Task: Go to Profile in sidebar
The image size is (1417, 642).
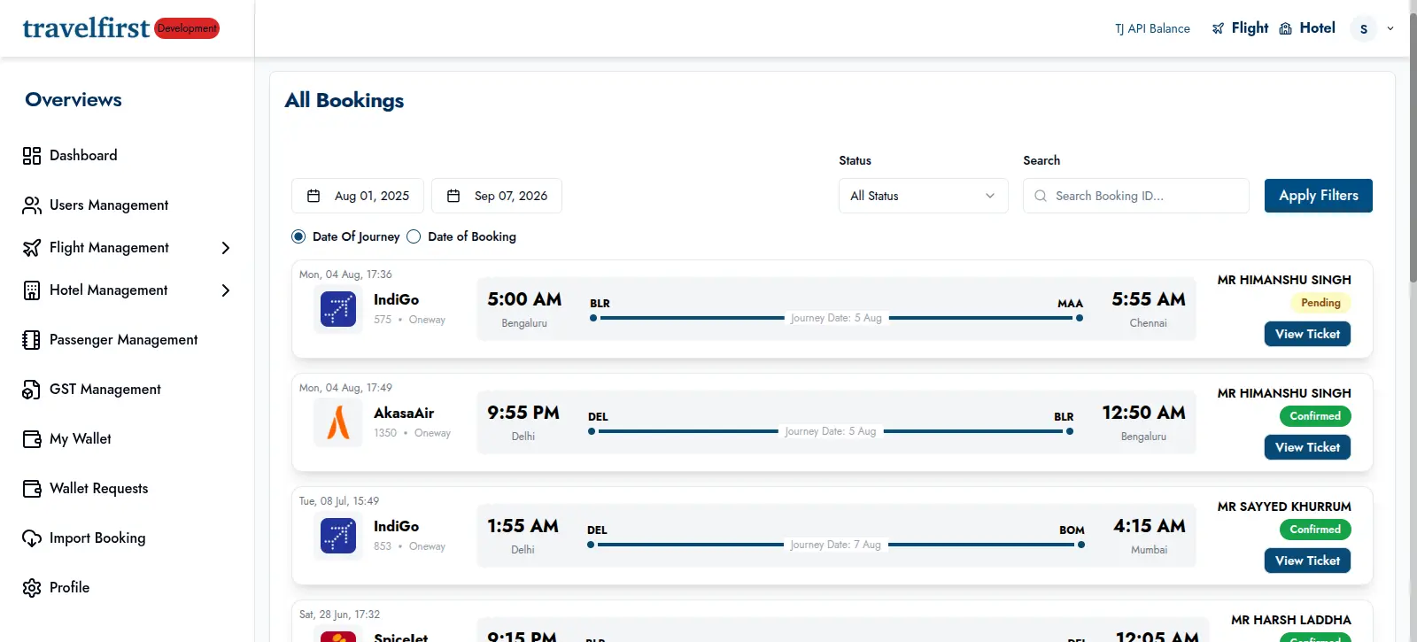Action: coord(70,588)
